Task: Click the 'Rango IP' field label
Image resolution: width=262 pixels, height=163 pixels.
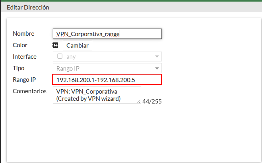Action: (24, 80)
